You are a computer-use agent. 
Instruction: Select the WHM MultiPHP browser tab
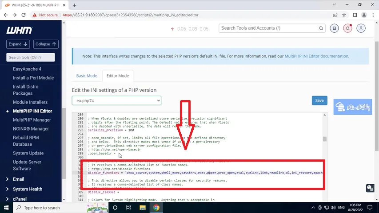coord(36,5)
